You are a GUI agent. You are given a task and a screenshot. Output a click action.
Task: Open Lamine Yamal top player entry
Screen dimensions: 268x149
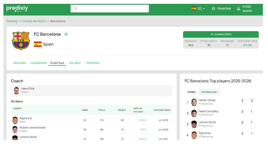pyautogui.click(x=207, y=122)
